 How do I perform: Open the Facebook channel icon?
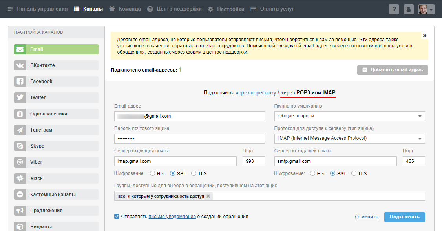click(20, 81)
